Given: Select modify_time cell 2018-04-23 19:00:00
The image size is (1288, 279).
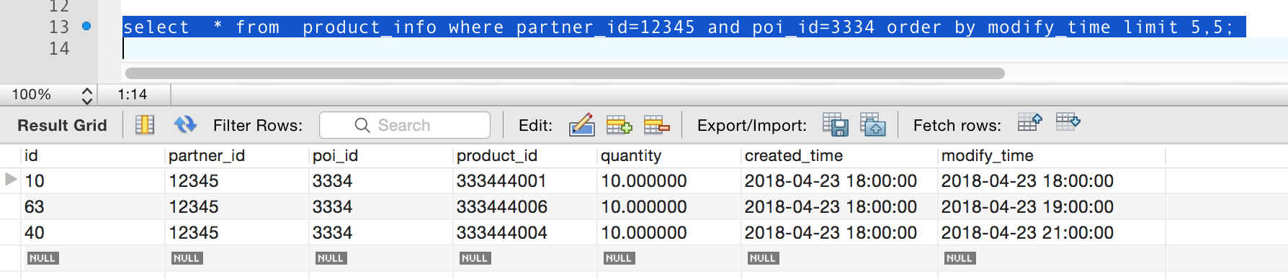Looking at the screenshot, I should 1052,207.
